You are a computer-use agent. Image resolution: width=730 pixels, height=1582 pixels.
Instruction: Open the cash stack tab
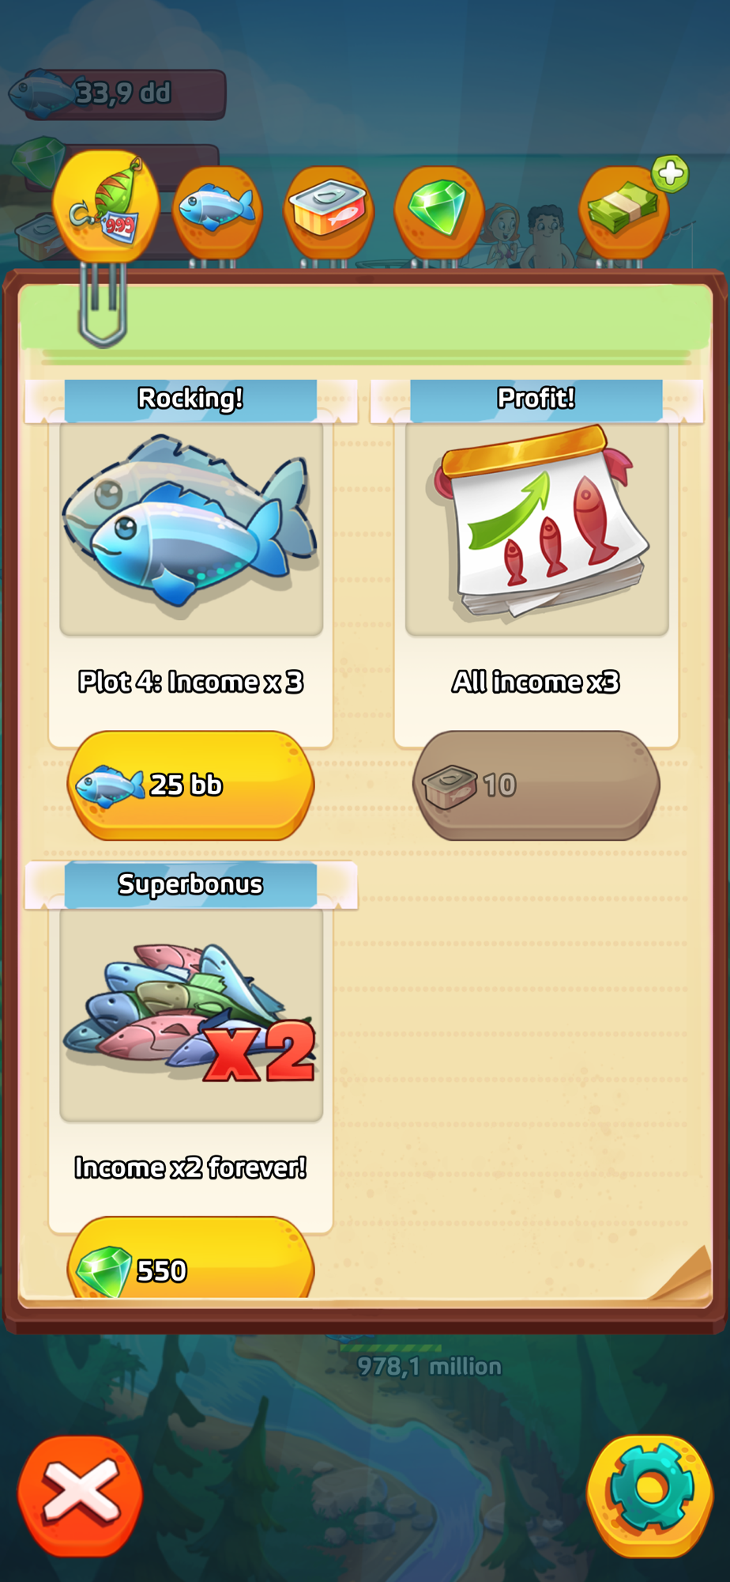tap(624, 212)
